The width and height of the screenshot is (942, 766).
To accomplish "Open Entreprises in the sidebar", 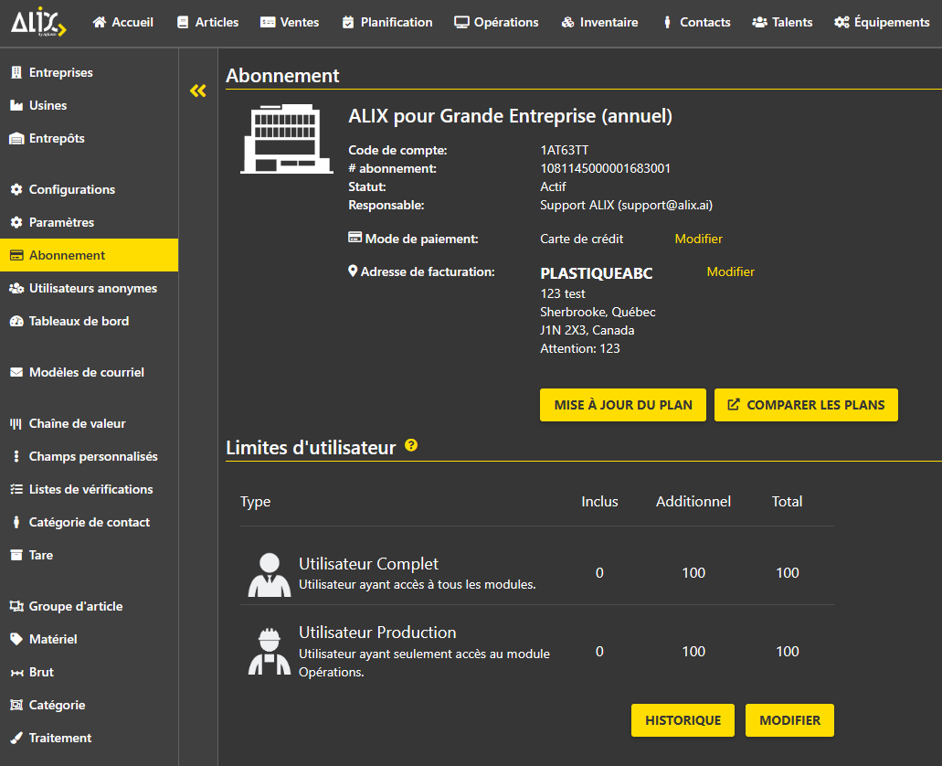I will tap(89, 73).
